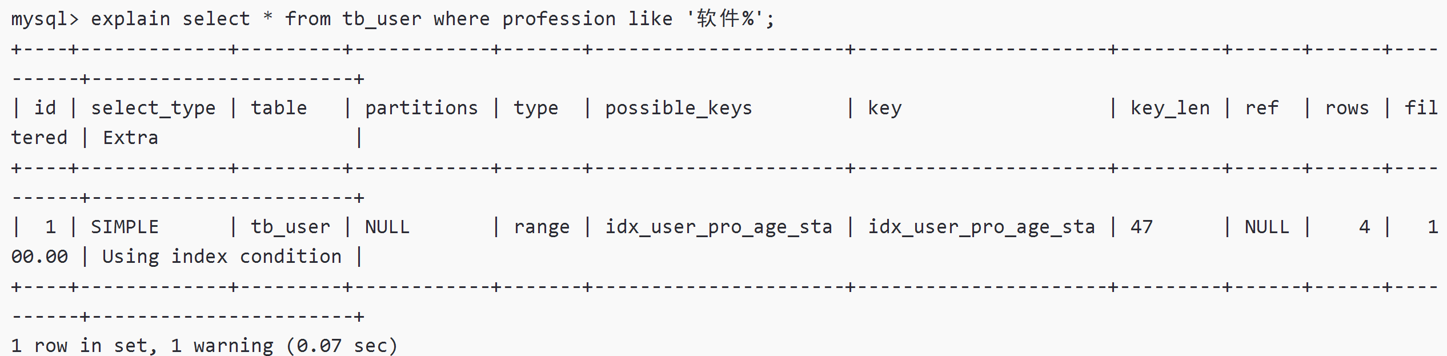Click the rows column header
The width and height of the screenshot is (1447, 356).
click(1346, 109)
